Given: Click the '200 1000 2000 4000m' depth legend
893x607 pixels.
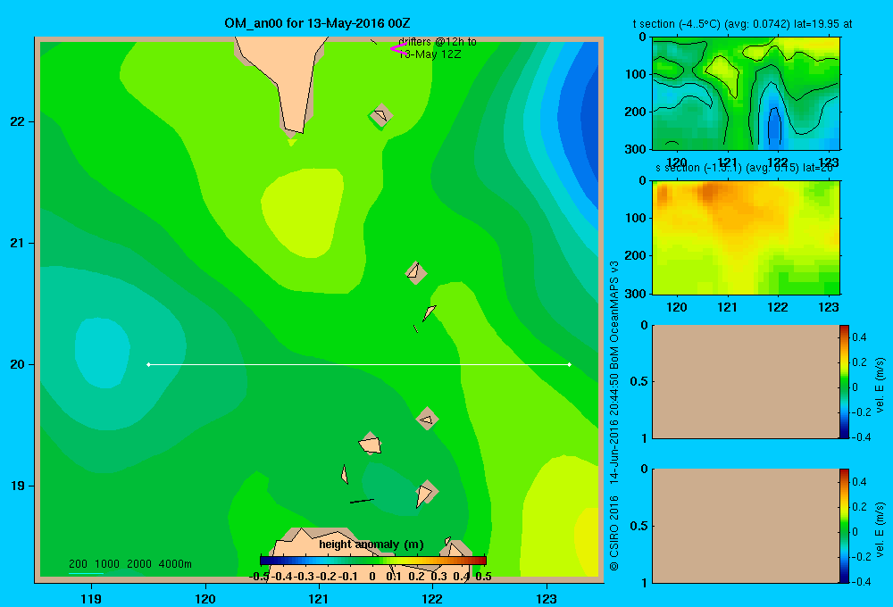Looking at the screenshot, I should coord(129,564).
